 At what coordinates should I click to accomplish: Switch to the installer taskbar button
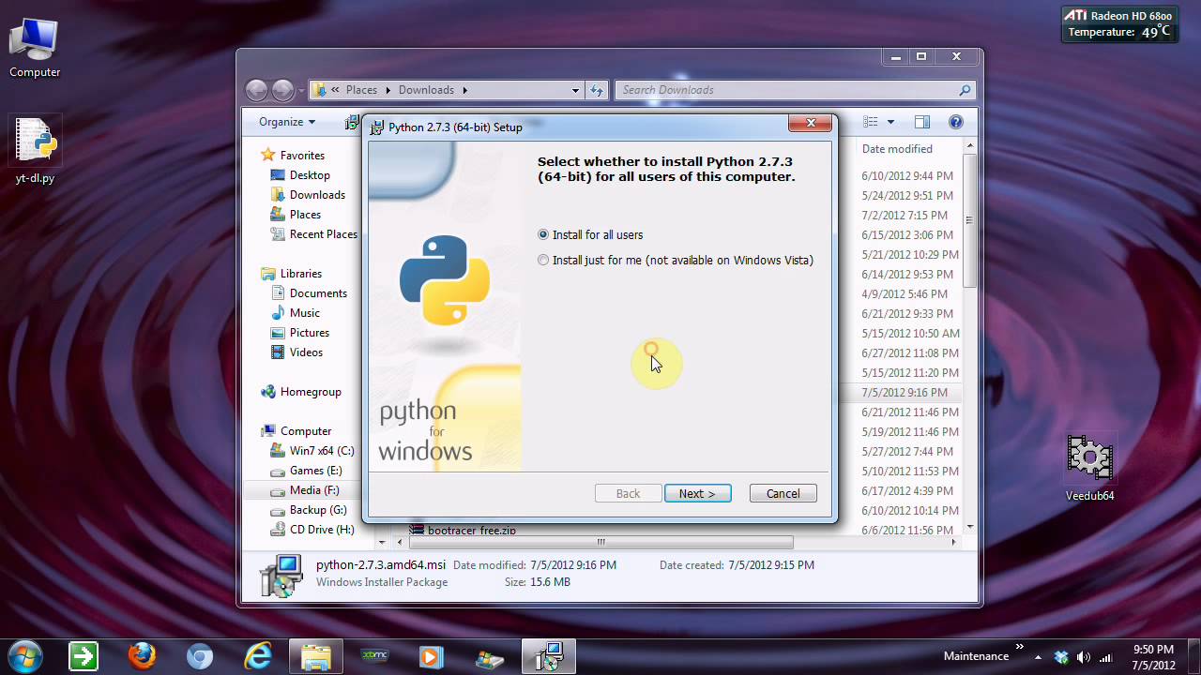[x=548, y=655]
